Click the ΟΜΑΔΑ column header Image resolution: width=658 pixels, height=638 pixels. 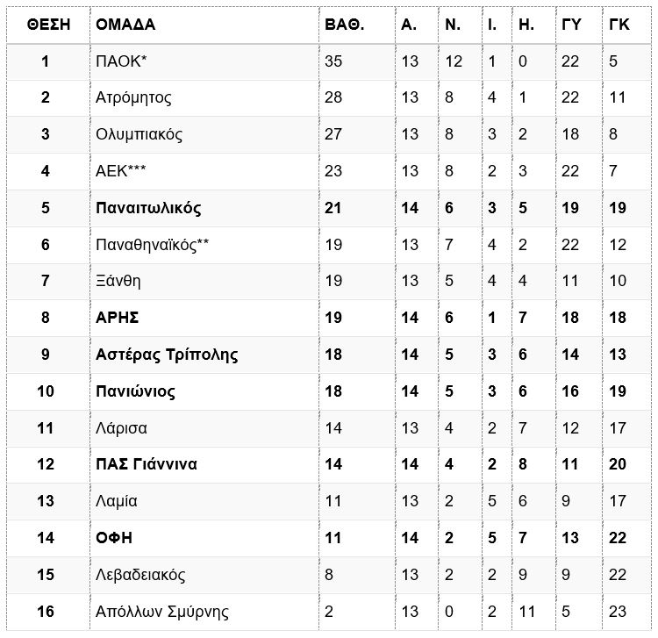click(125, 25)
